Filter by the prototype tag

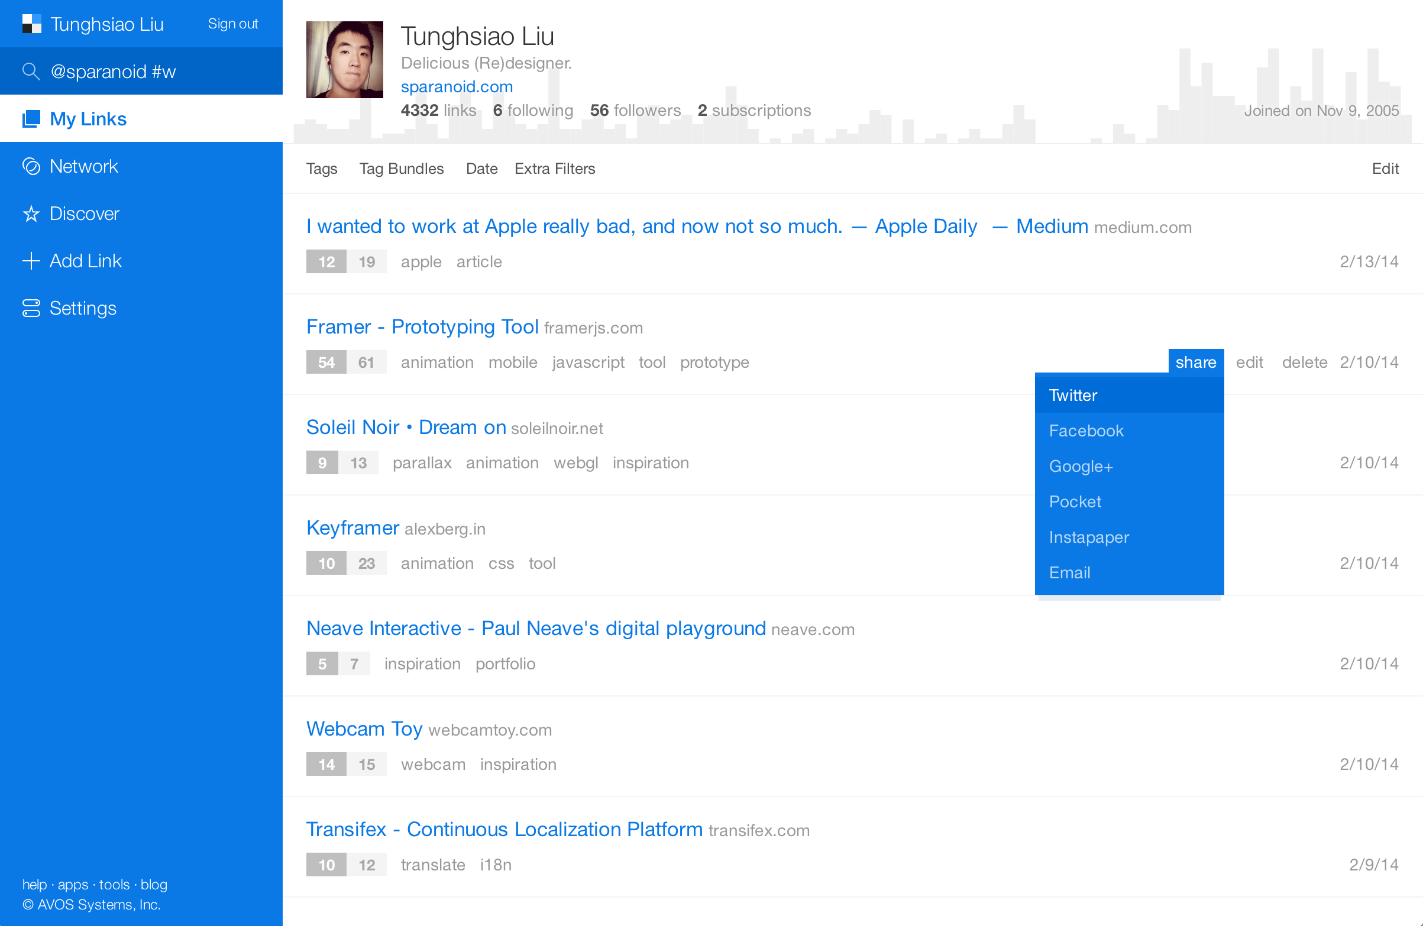tap(714, 362)
